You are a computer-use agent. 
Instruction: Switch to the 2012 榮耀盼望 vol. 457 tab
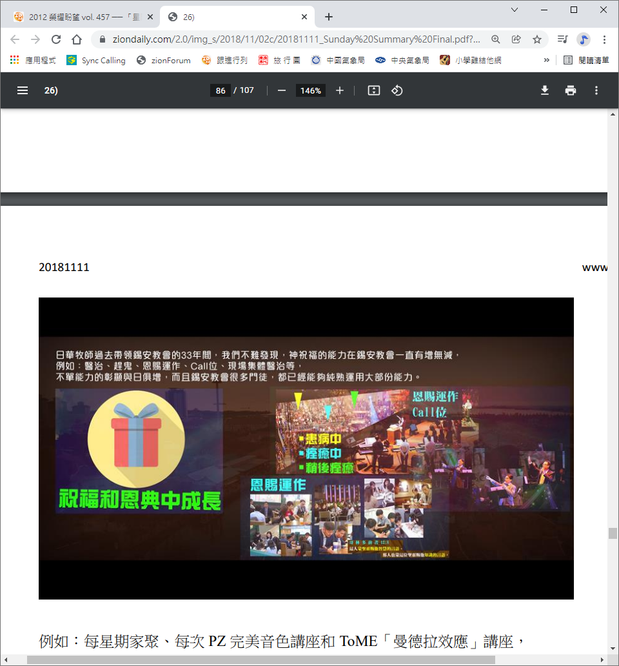pyautogui.click(x=80, y=17)
